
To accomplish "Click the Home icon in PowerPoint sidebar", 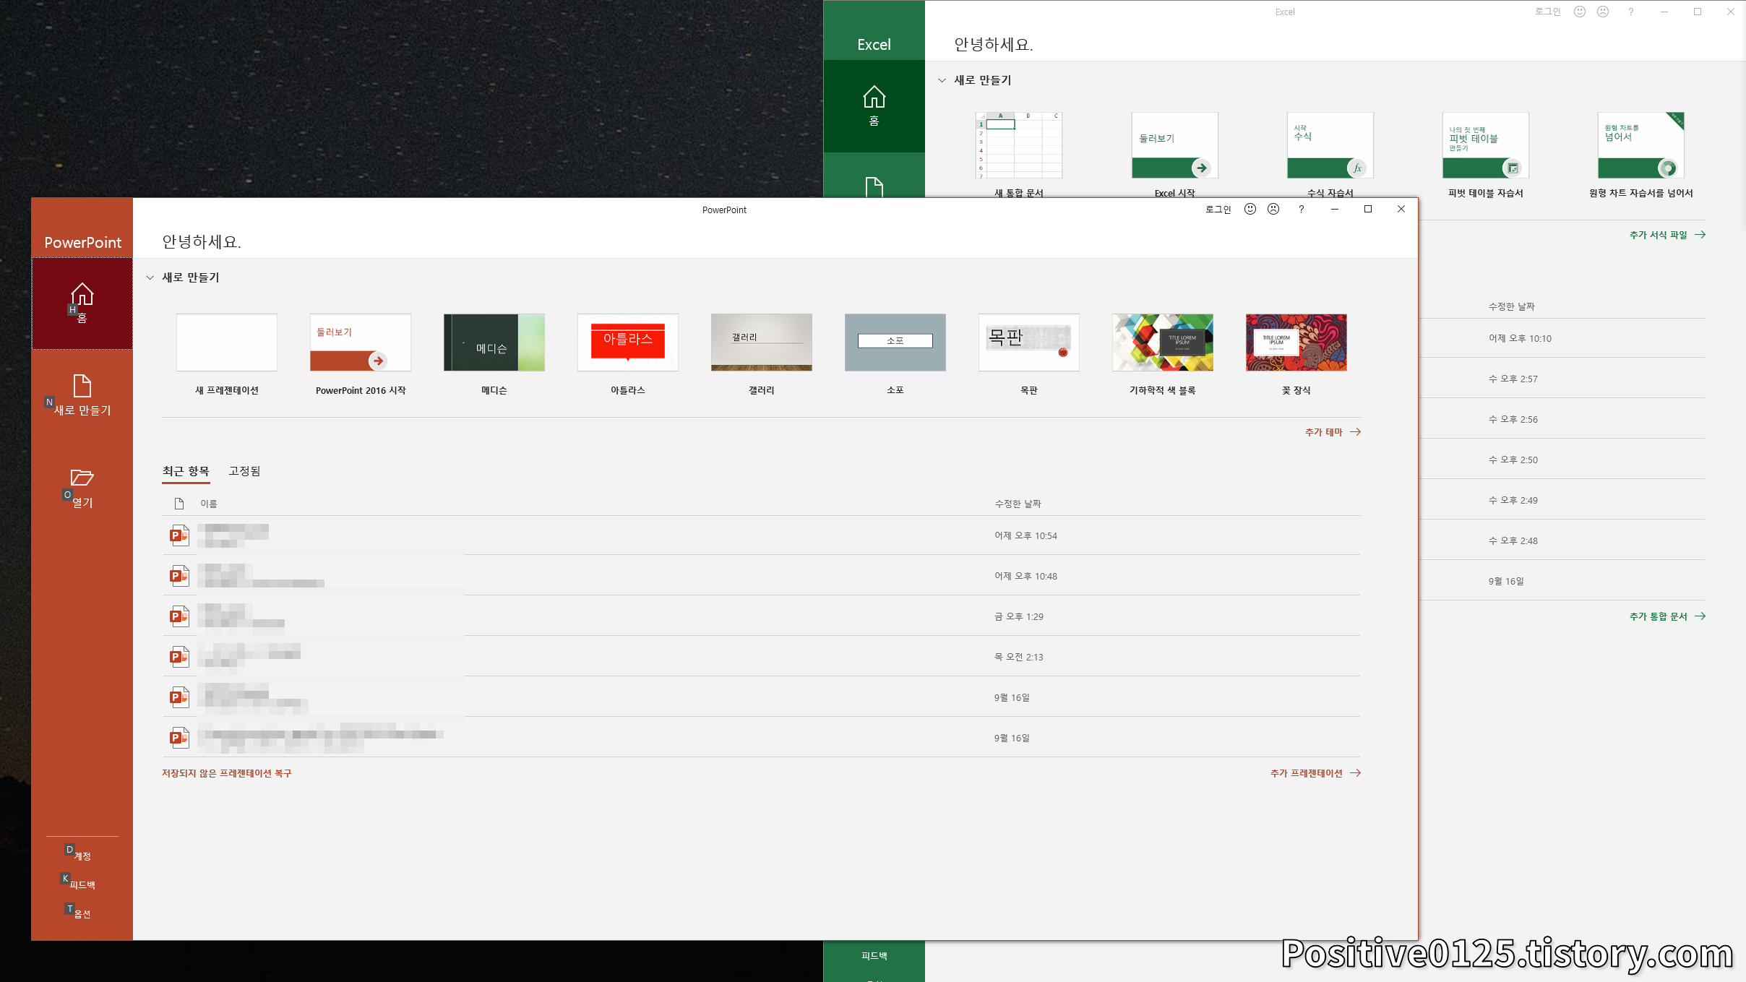I will click(82, 295).
